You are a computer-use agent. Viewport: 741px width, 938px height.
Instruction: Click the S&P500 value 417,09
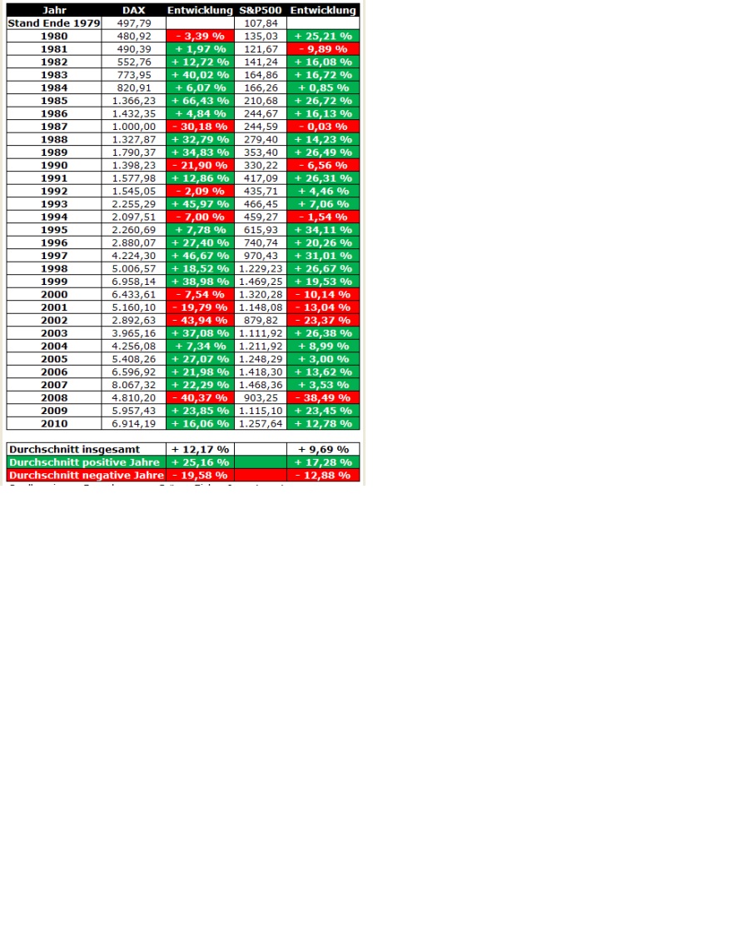(x=261, y=178)
